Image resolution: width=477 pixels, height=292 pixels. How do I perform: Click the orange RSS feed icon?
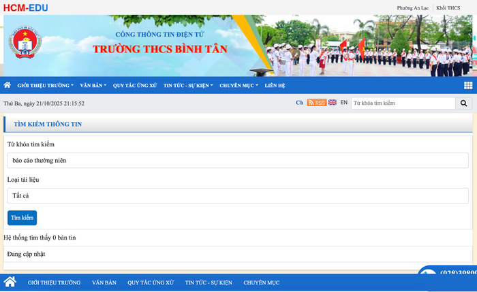click(316, 103)
